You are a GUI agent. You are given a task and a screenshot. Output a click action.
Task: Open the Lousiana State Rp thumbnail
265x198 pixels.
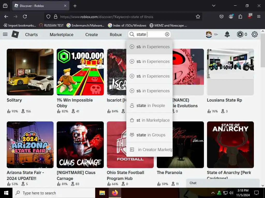click(230, 72)
